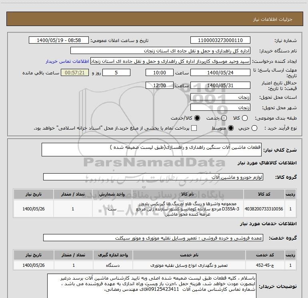This screenshot has width=308, height=298.
Task: Click the service group field عمده فروشی
Action: coord(153,238)
